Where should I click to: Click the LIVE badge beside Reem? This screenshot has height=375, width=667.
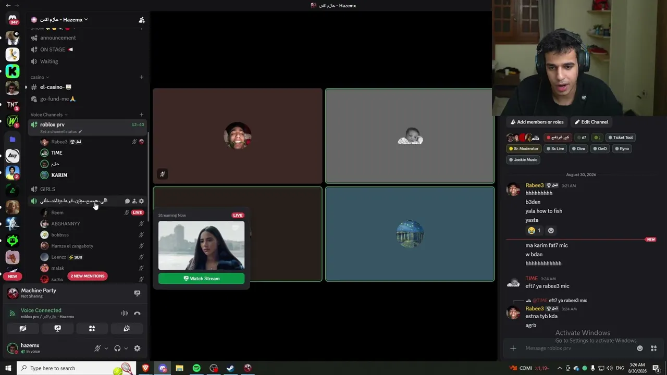[138, 213]
